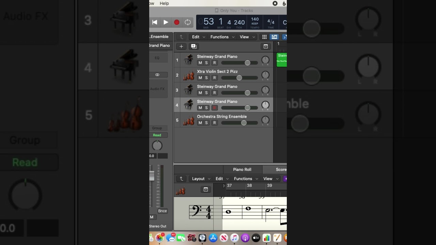The height and width of the screenshot is (245, 436).
Task: Mute the Xtra Violin Sect 2 Pizz track
Action: [200, 78]
